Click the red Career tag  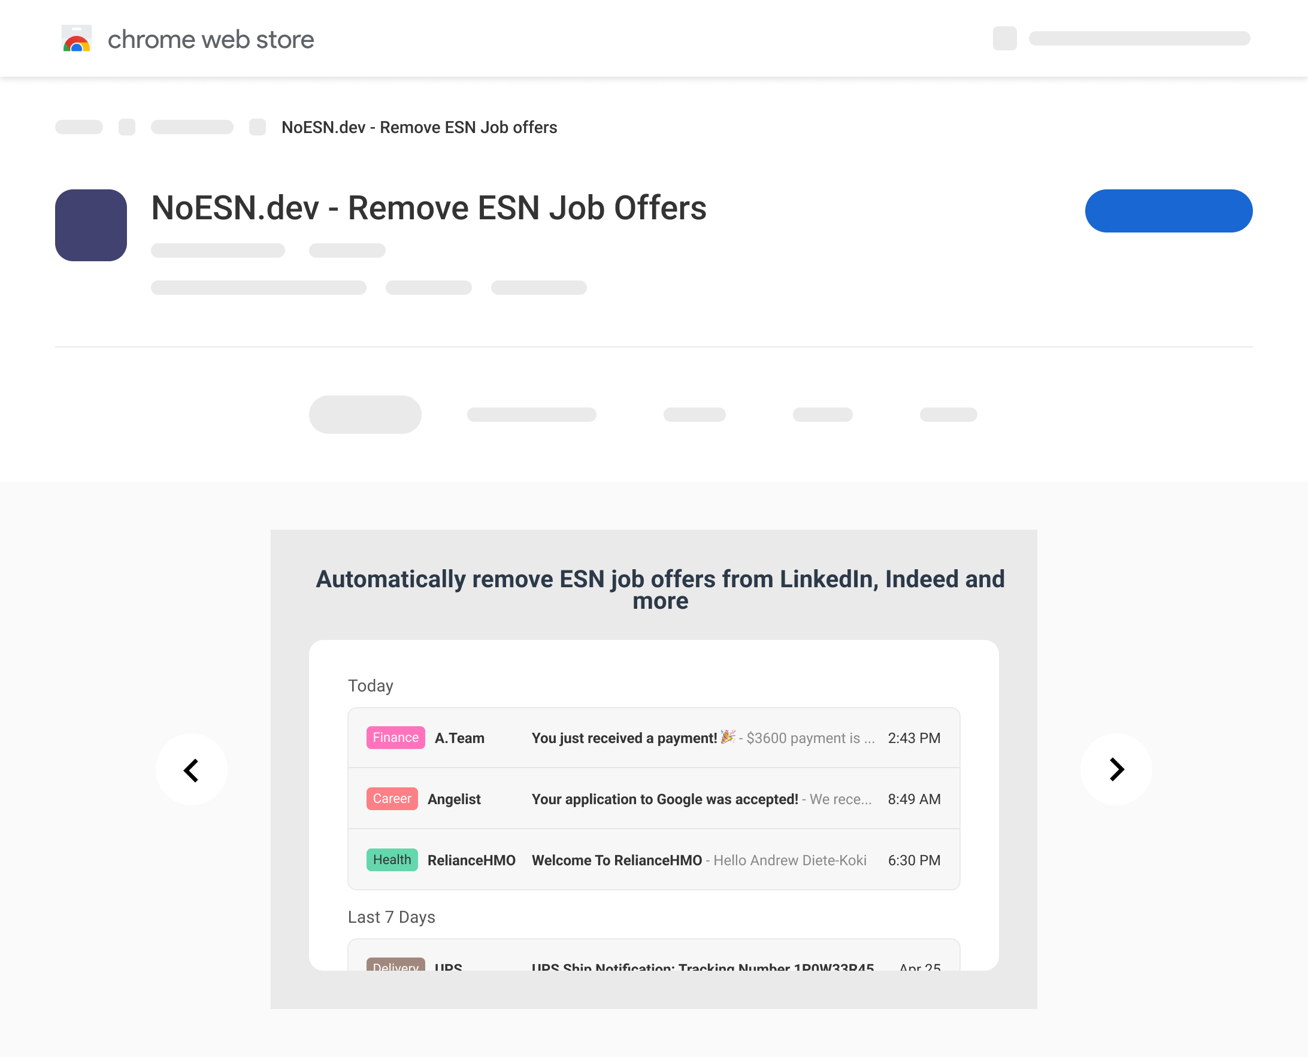pyautogui.click(x=392, y=798)
